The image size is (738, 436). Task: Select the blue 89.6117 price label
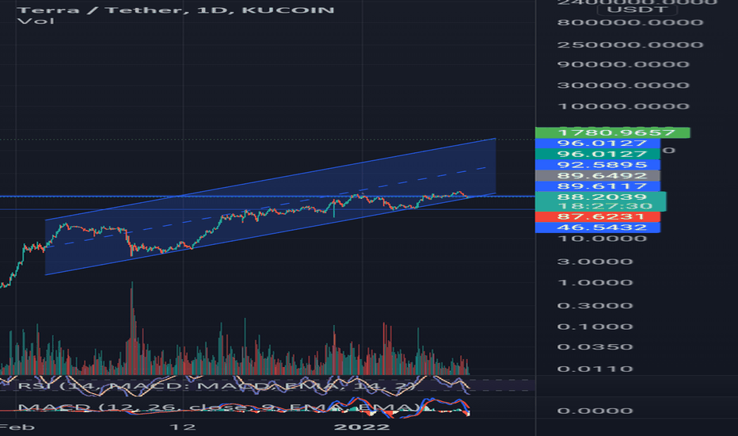[597, 186]
